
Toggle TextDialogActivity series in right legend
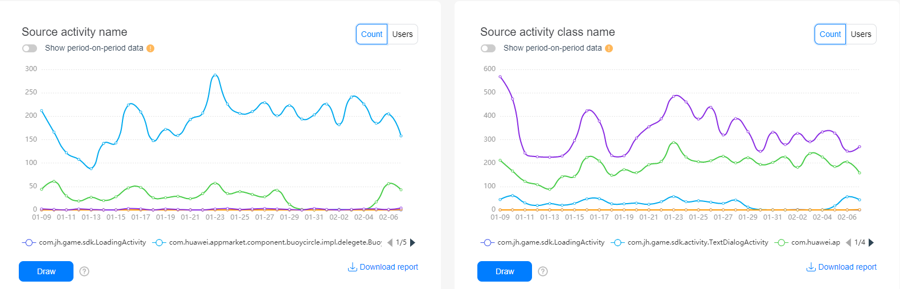(690, 242)
